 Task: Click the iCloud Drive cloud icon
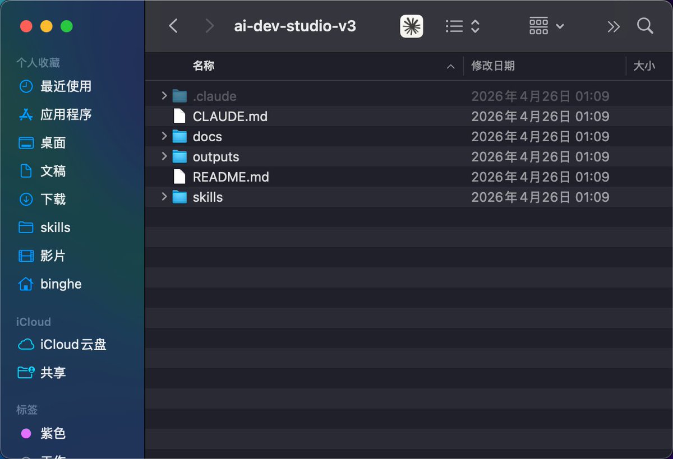(x=26, y=344)
